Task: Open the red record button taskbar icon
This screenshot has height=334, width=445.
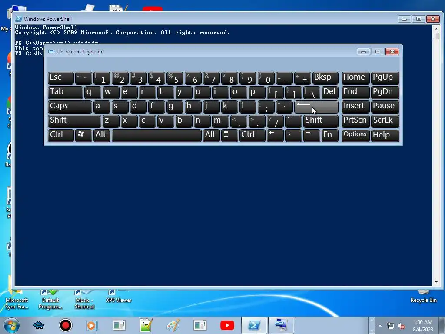Action: point(65,325)
